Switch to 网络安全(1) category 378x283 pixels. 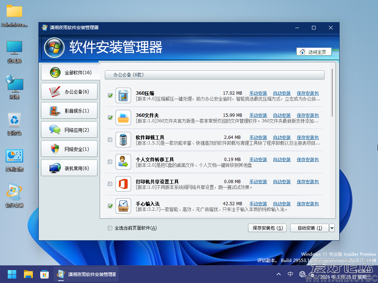(69, 149)
